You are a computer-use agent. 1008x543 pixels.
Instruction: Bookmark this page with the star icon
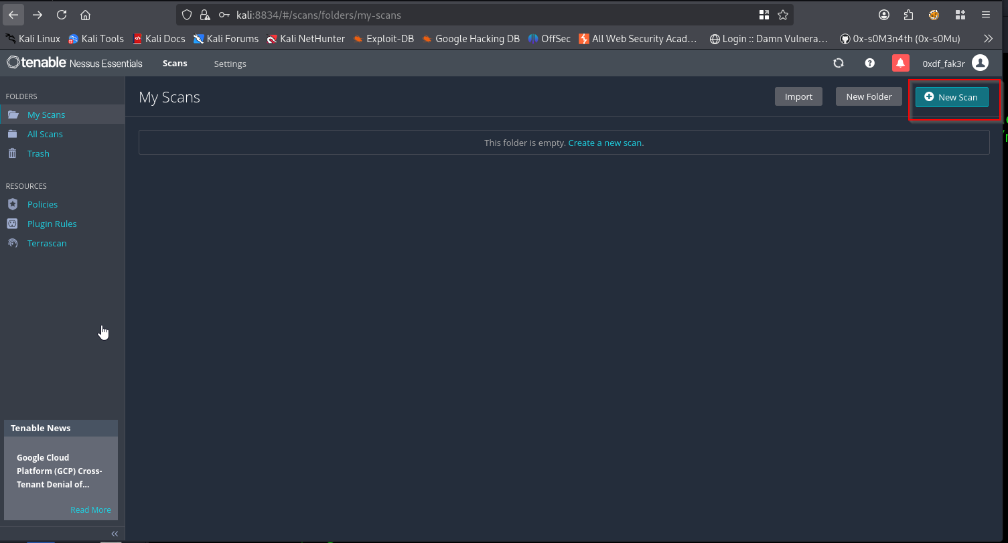(783, 15)
